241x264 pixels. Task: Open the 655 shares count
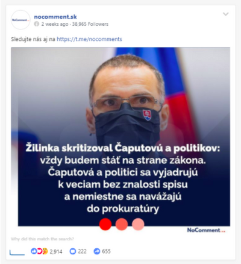tap(107, 251)
